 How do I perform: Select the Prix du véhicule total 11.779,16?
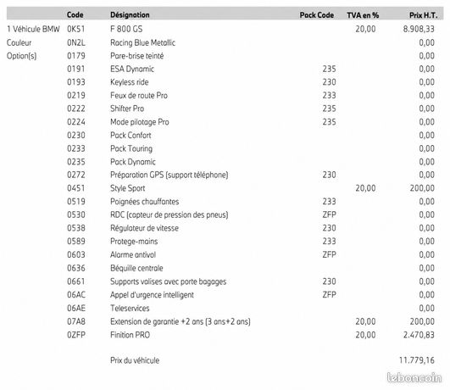pos(417,360)
